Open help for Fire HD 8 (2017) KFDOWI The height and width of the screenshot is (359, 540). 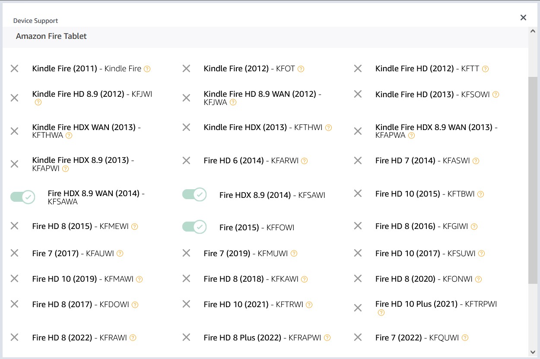tap(135, 305)
